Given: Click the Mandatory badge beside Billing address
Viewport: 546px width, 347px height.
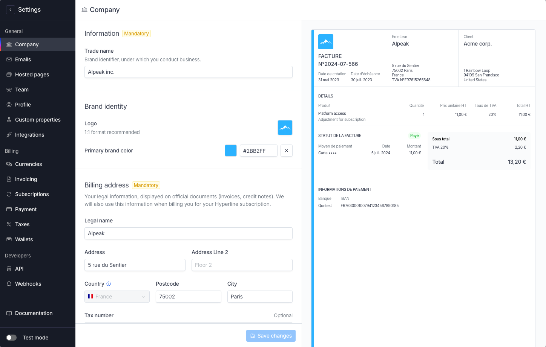Looking at the screenshot, I should point(146,185).
